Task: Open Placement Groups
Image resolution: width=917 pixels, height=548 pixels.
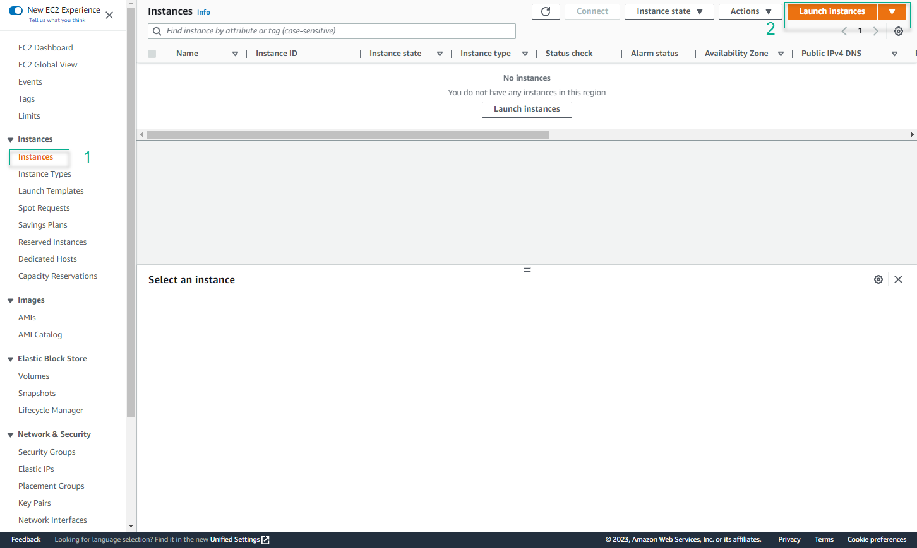Action: point(51,486)
